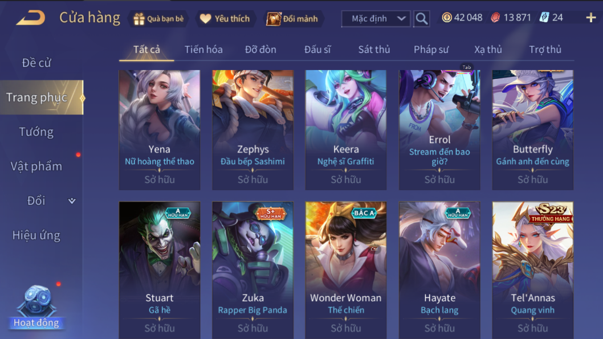Viewport: 603px width, 339px height.
Task: Open Quà bạn bè gift button
Action: (158, 18)
